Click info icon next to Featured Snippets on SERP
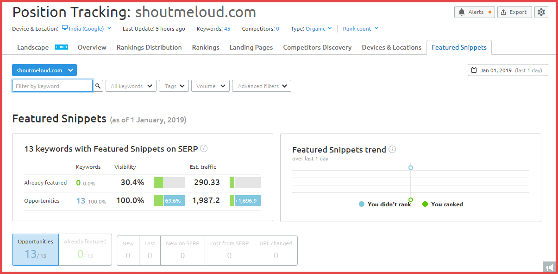This screenshot has height=274, width=558. click(x=204, y=149)
